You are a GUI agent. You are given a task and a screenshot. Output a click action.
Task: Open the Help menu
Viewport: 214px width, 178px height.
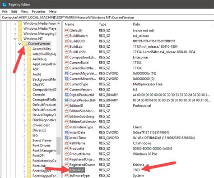53,12
